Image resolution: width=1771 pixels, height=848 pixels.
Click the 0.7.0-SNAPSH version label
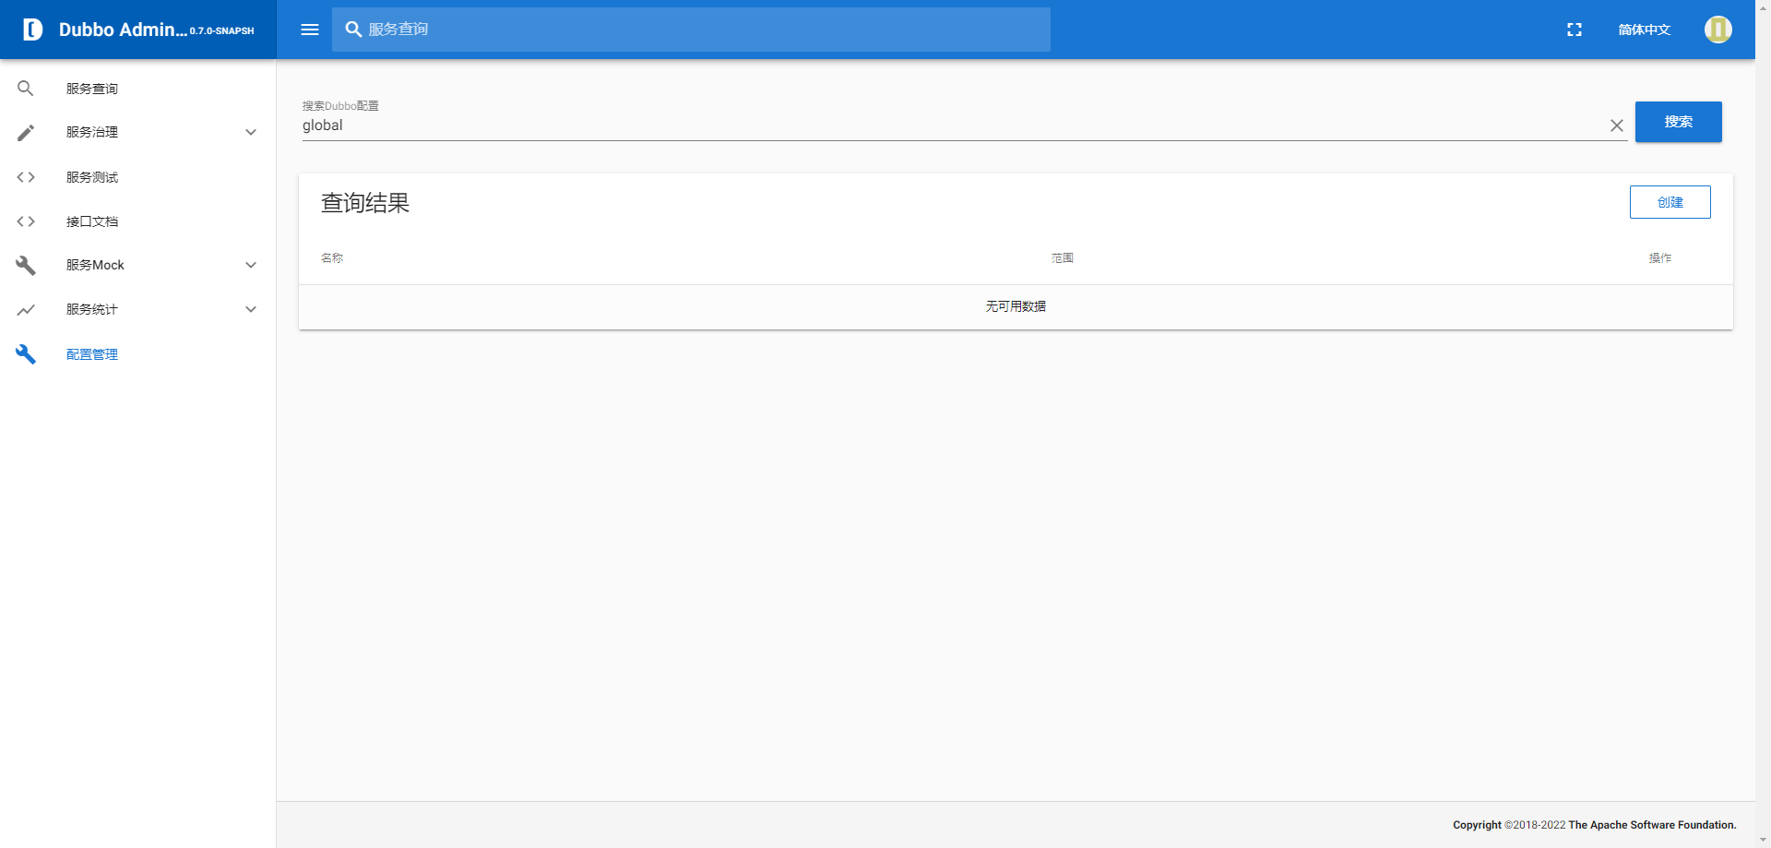pos(221,31)
